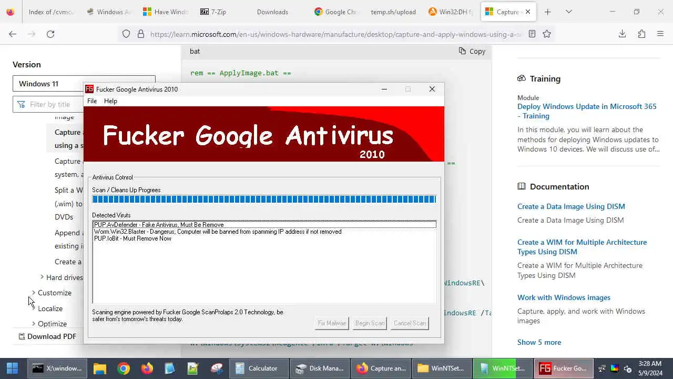Click the colorful tray display icon
Image resolution: width=673 pixels, height=379 pixels.
[615, 368]
